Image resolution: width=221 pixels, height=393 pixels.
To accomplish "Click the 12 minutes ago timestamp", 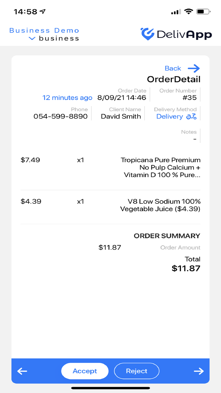I will point(67,98).
